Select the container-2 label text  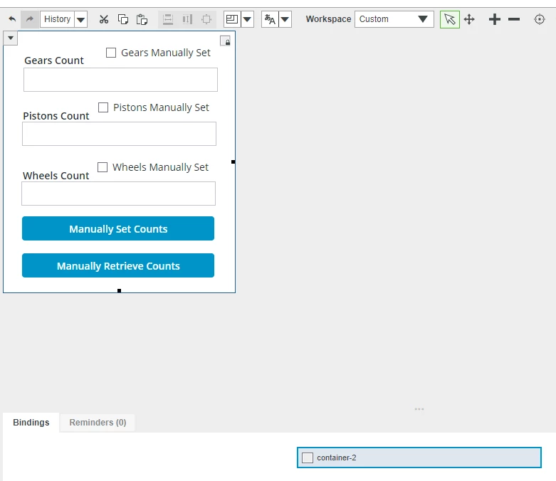pyautogui.click(x=337, y=458)
